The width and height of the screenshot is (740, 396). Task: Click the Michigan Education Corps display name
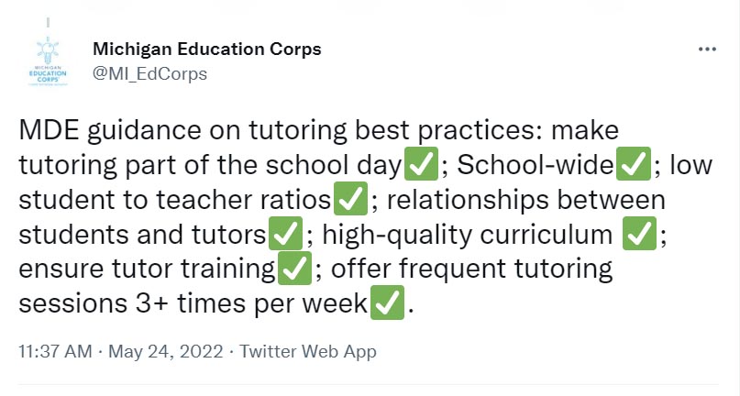tap(206, 49)
